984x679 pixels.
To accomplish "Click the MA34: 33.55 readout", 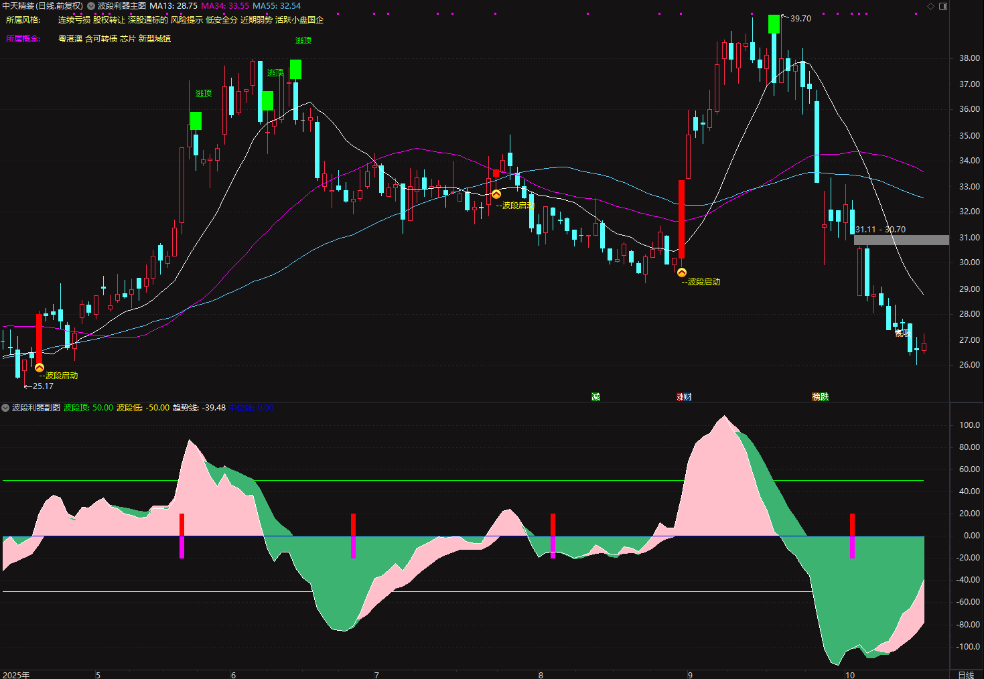I will [225, 6].
